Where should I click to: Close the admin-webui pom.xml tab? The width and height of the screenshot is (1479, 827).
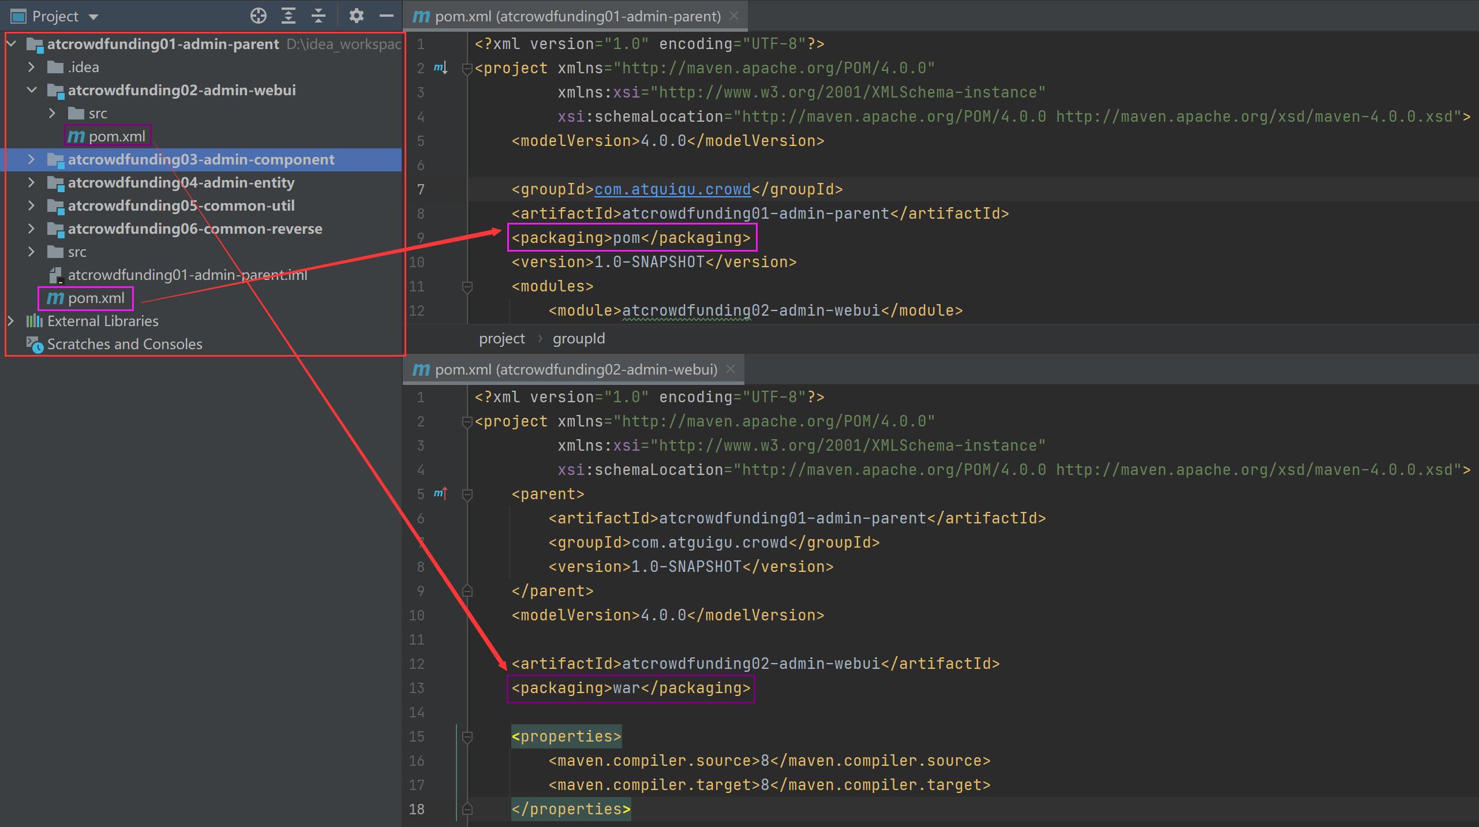(731, 369)
